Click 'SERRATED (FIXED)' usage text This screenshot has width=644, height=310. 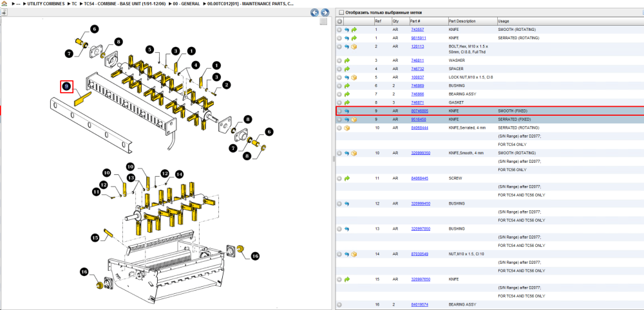(515, 120)
